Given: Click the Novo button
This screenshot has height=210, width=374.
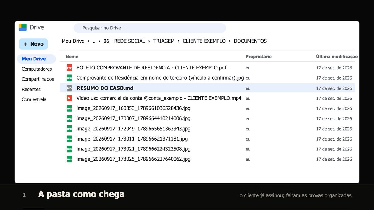Looking at the screenshot, I should pyautogui.click(x=33, y=44).
